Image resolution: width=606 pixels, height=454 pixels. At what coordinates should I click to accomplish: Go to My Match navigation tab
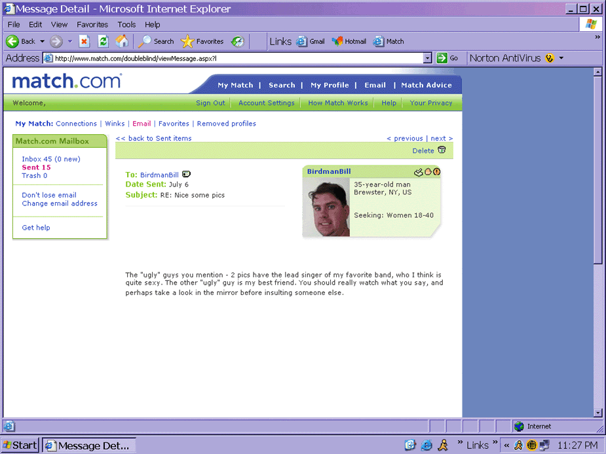235,85
